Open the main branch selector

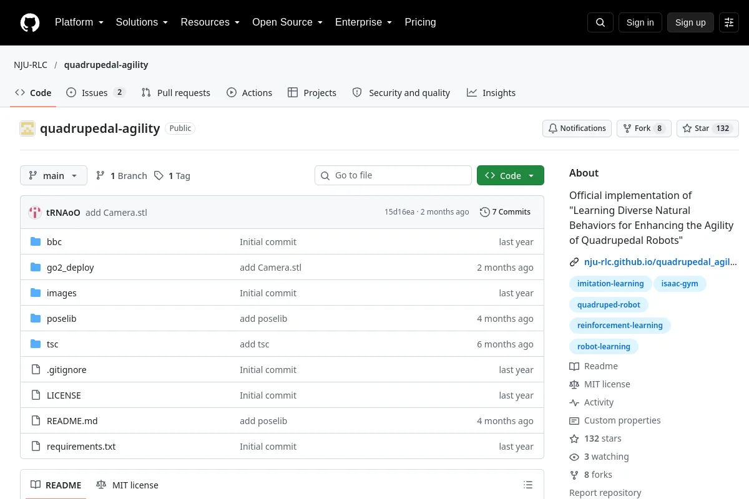pyautogui.click(x=54, y=176)
